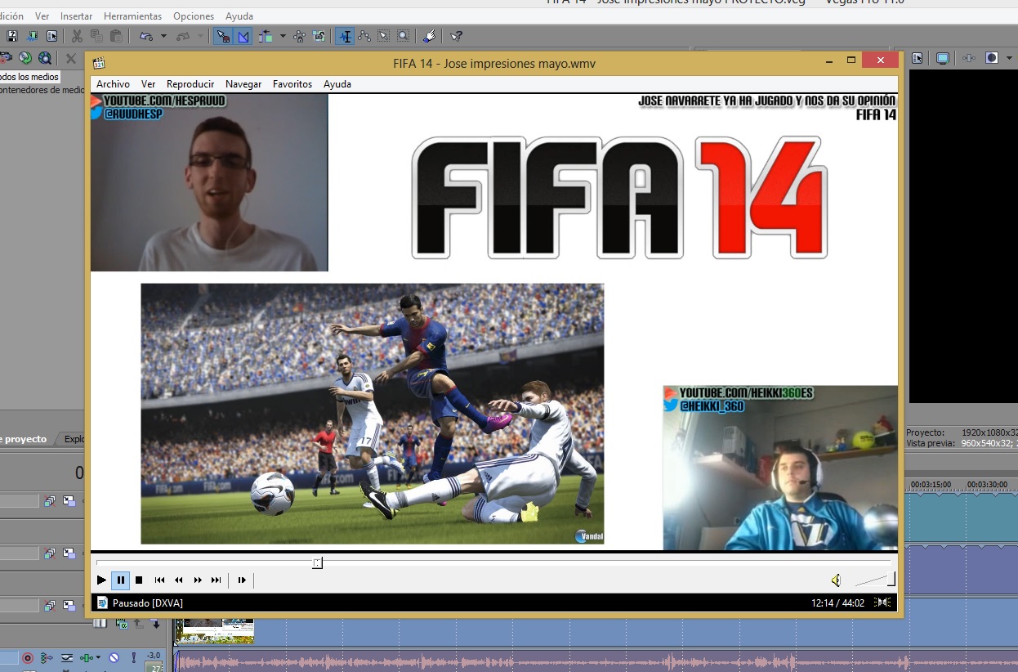Open Ver menu in media player window
Screen dimensions: 1018x672
tap(148, 84)
